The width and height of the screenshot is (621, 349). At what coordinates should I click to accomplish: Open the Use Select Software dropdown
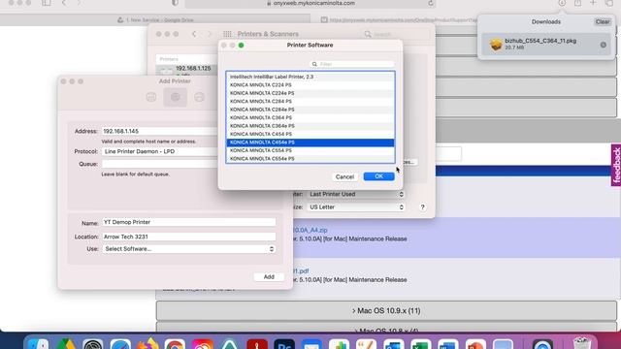[188, 249]
